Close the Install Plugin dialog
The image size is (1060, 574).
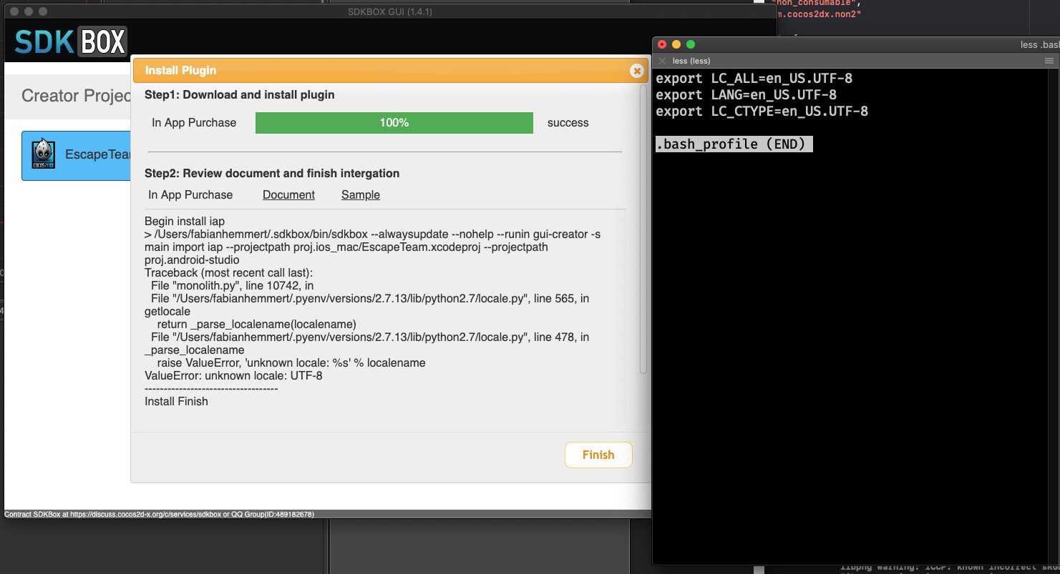point(636,71)
